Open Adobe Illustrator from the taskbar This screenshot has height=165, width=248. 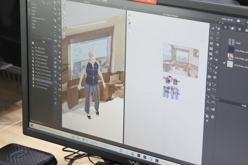[139, 156]
